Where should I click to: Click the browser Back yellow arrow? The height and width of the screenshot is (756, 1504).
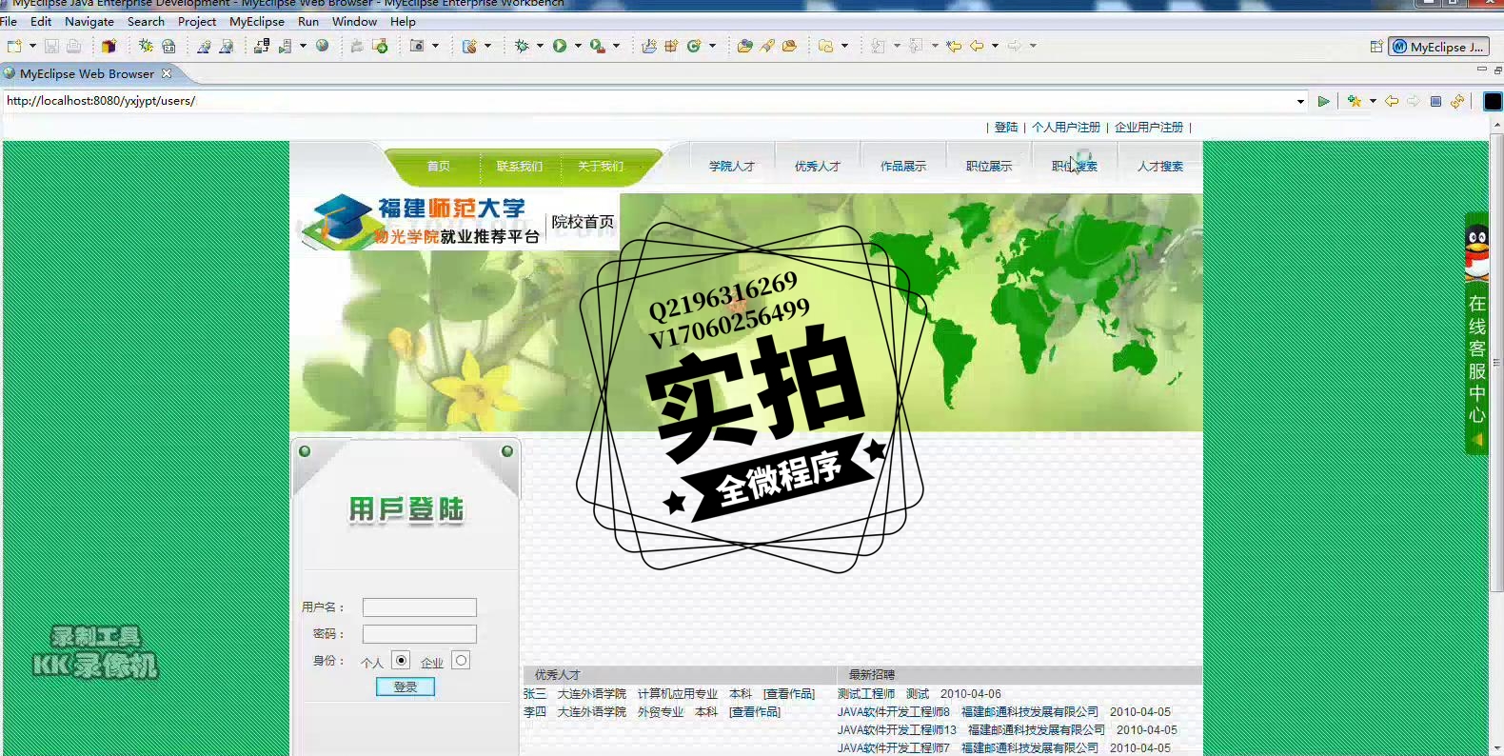click(1392, 101)
